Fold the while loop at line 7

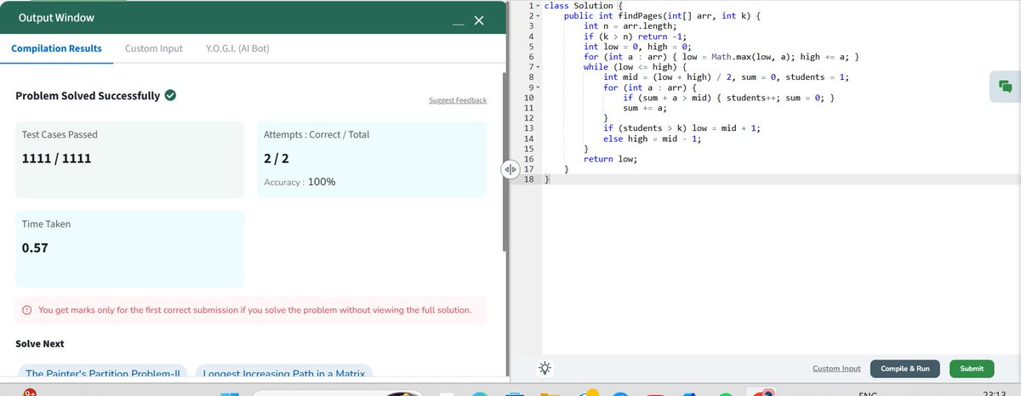click(x=538, y=66)
